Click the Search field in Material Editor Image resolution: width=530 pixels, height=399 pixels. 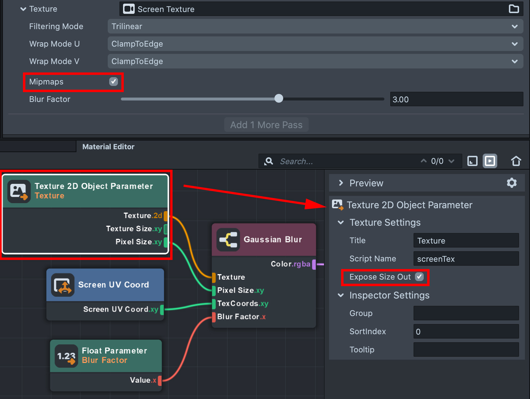pyautogui.click(x=346, y=161)
